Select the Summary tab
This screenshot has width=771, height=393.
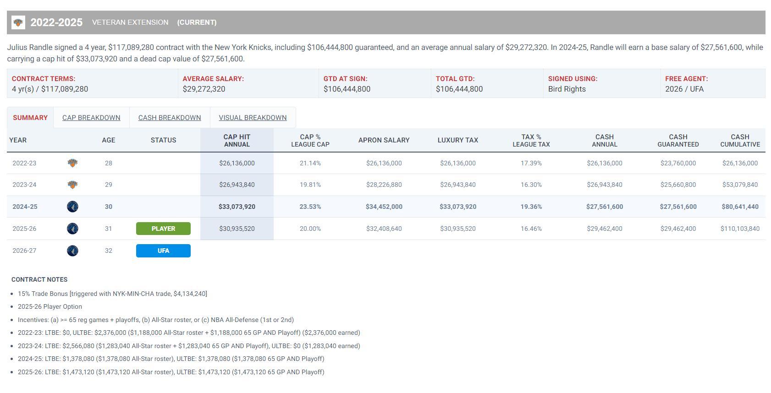[30, 118]
